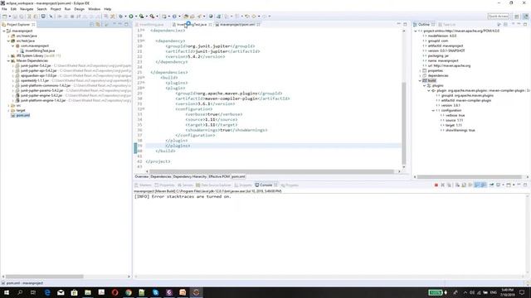
Task: Click the notification center icon in system tray
Action: tap(522, 292)
